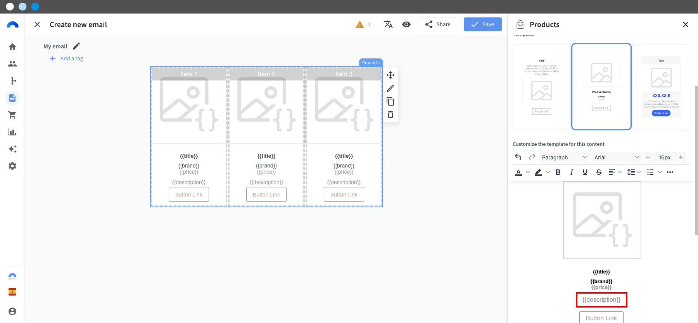Open the templates document icon in the sidebar
698x323 pixels.
[x=12, y=98]
